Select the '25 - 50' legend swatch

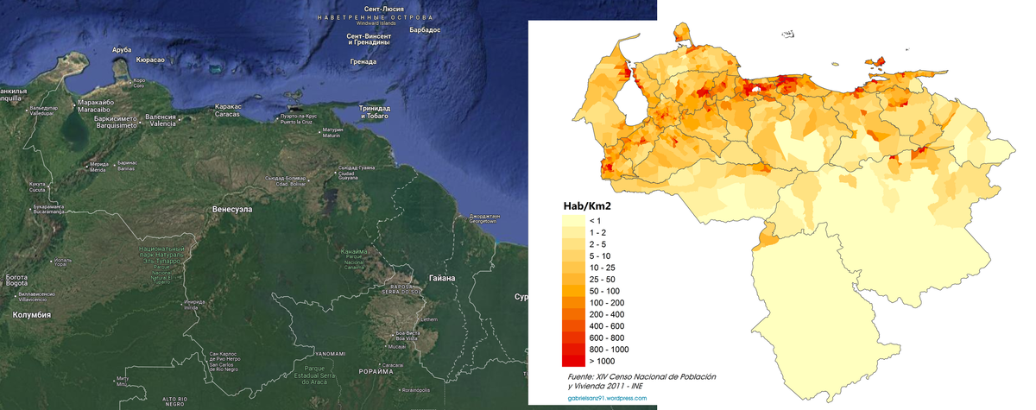(x=573, y=280)
